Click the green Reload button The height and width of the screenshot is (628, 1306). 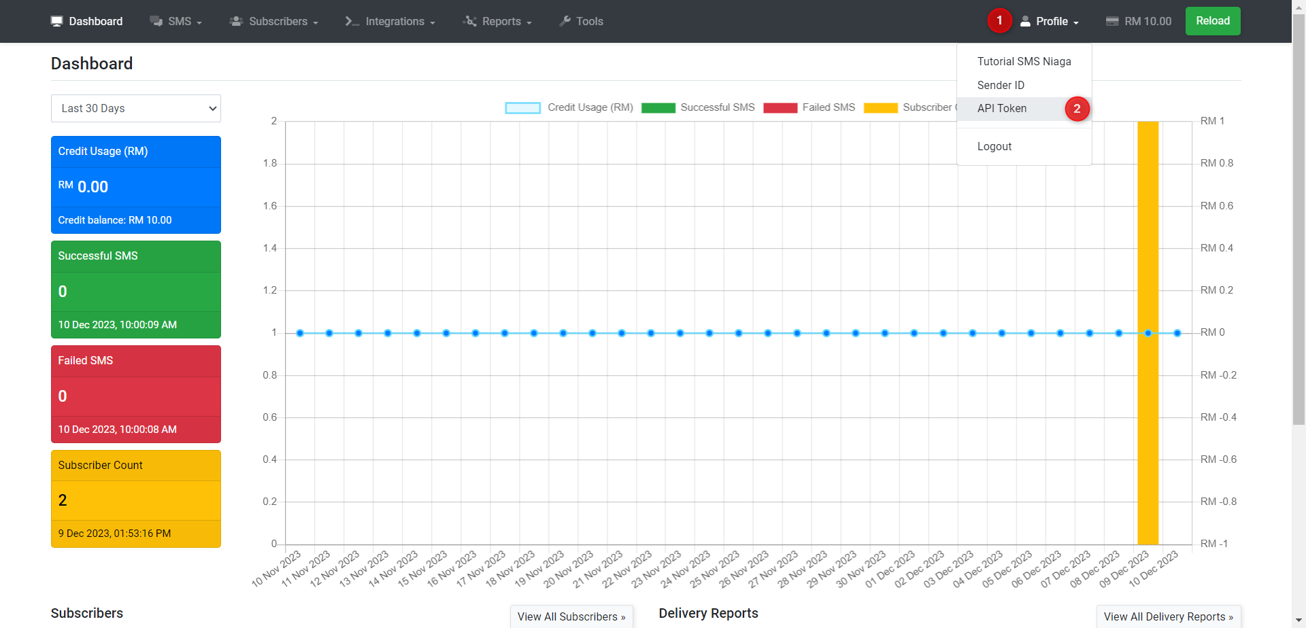coord(1213,21)
